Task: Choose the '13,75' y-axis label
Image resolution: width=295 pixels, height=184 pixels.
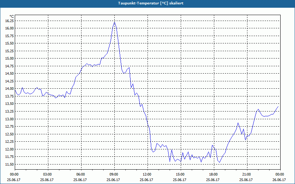Action: pyautogui.click(x=10, y=96)
